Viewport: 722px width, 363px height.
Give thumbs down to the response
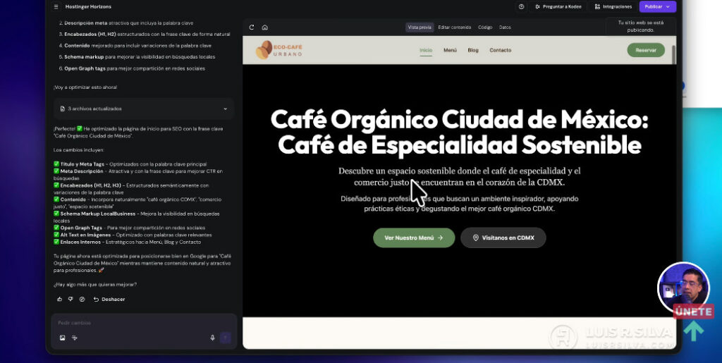point(71,299)
